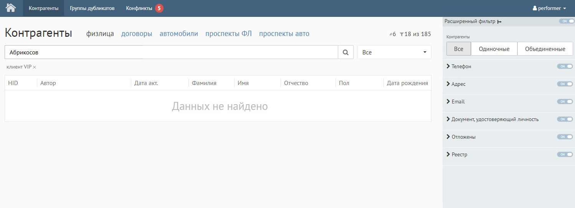Sort by the Автор column header
This screenshot has width=575, height=208.
coord(48,83)
